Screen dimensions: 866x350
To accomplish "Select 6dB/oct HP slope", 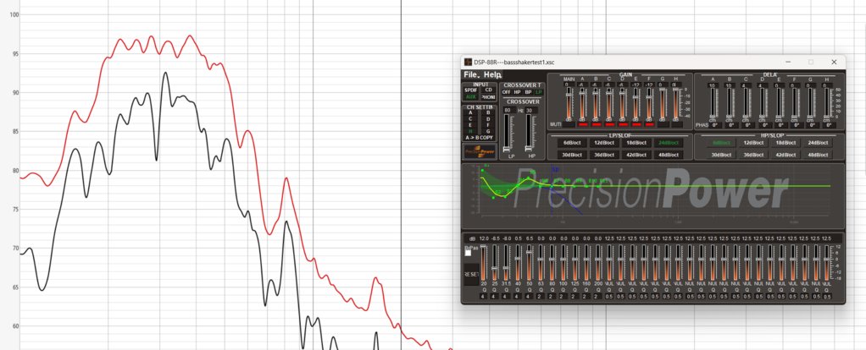I will [x=721, y=143].
